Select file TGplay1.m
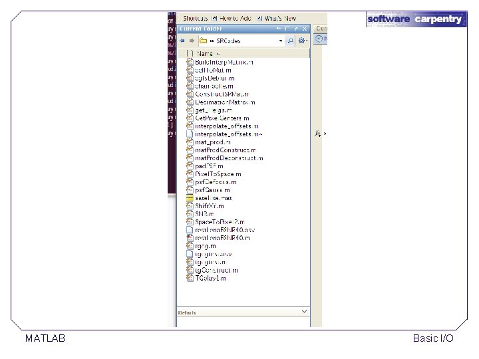The width and height of the screenshot is (479, 359). 211,278
